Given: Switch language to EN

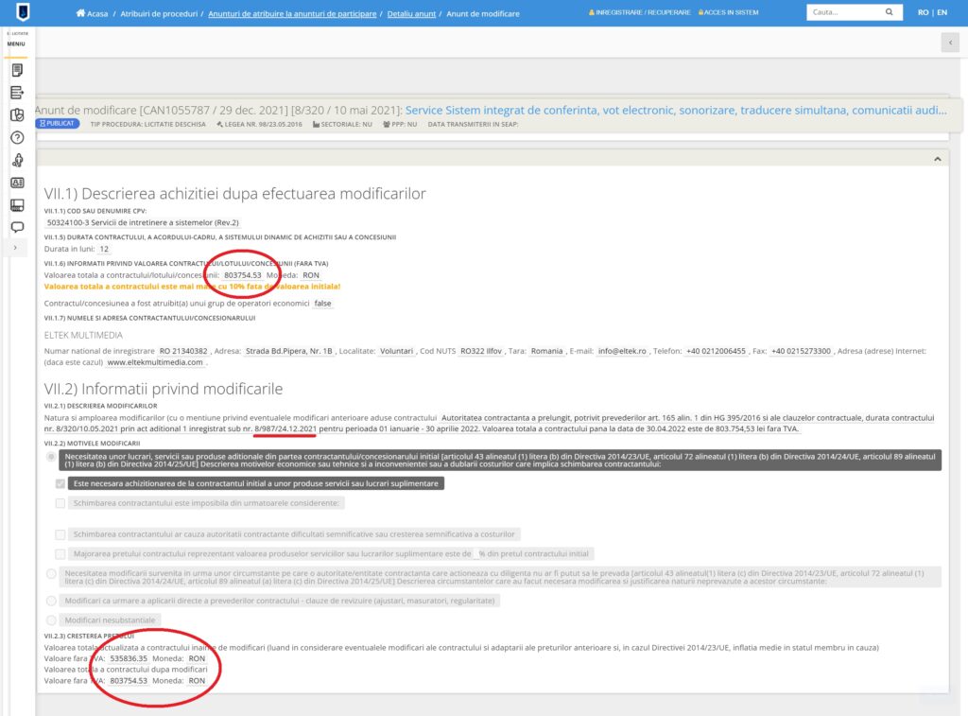Looking at the screenshot, I should tap(942, 12).
